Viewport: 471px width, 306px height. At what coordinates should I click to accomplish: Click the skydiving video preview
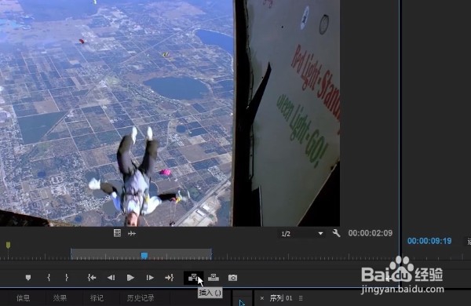170,113
